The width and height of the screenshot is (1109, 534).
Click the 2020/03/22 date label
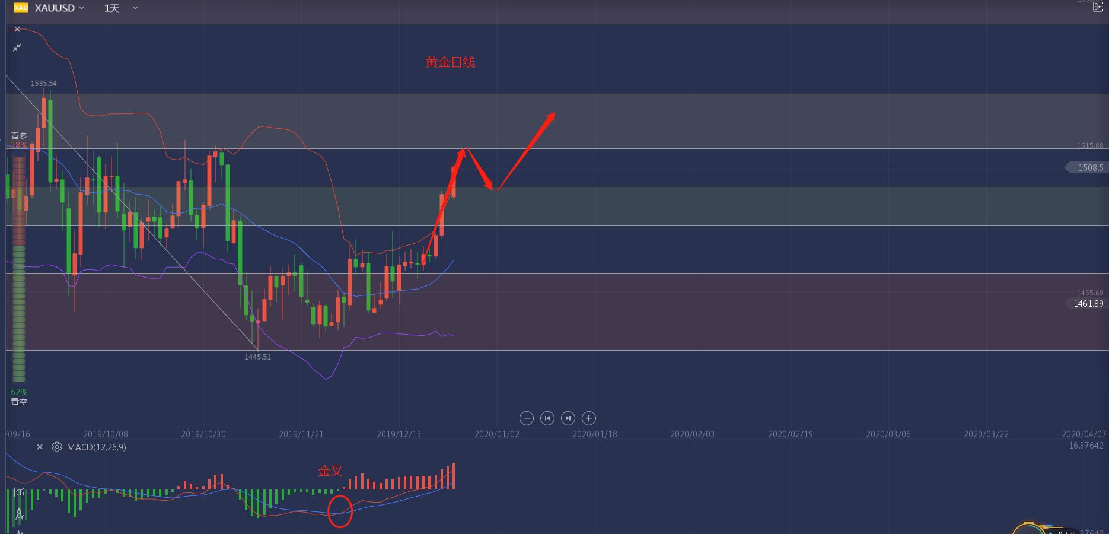click(x=986, y=434)
